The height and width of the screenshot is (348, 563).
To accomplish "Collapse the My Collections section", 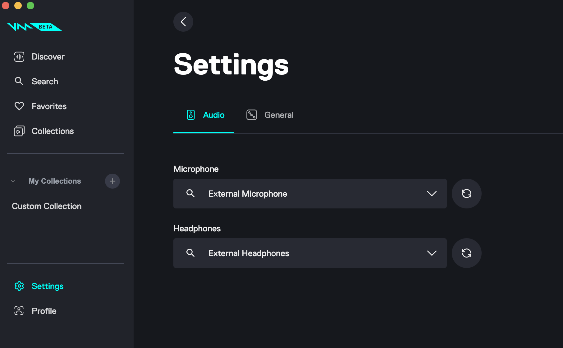I will (13, 181).
